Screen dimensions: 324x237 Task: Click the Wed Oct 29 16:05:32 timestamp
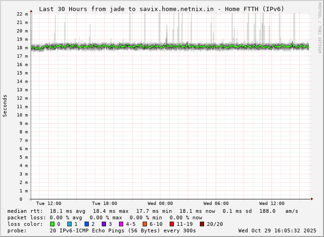point(277,230)
